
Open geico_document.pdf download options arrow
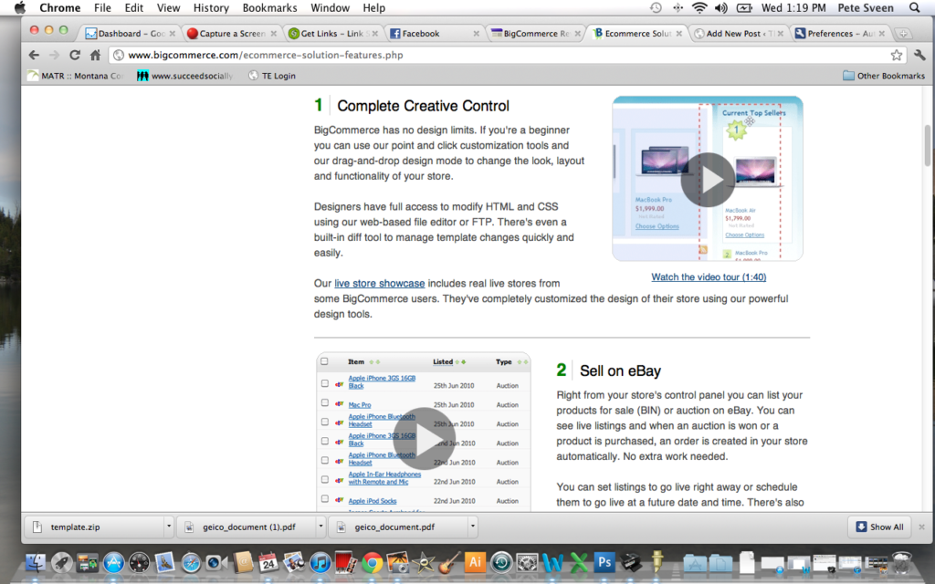tap(473, 527)
